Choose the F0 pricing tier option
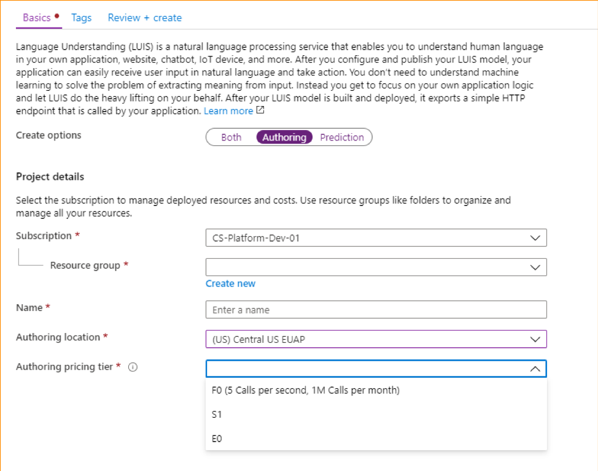Viewport: 598px width, 471px height. 306,390
